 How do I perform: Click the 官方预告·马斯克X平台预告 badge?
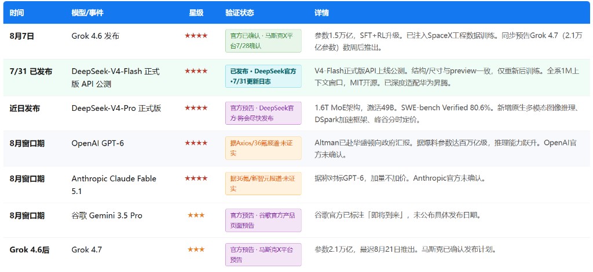[x=263, y=255]
